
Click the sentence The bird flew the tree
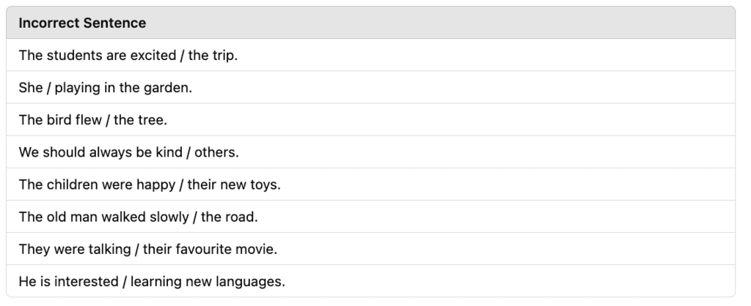coord(93,119)
